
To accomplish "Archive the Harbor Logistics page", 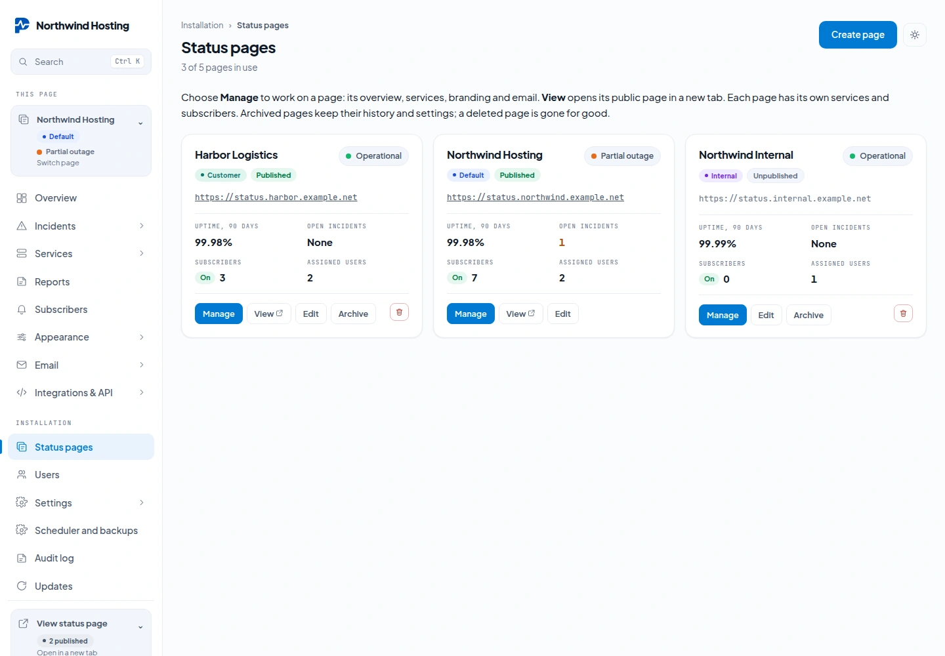I will point(353,314).
